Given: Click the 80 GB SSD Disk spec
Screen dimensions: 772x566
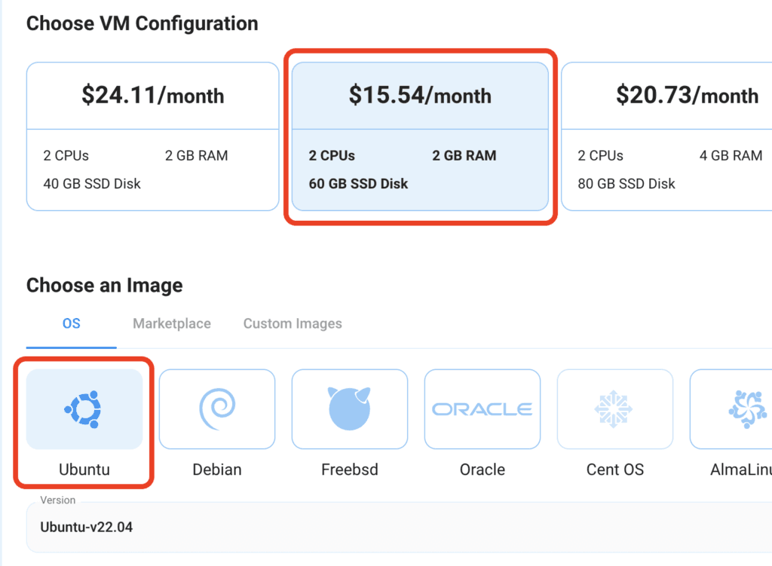Looking at the screenshot, I should click(626, 183).
